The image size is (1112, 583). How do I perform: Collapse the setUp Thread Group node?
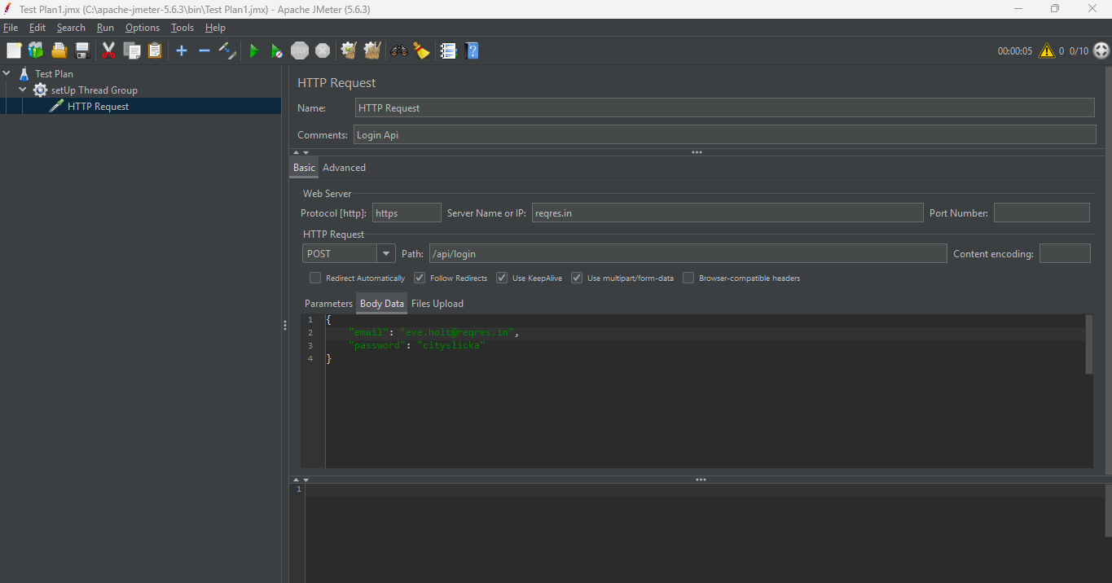(23, 90)
